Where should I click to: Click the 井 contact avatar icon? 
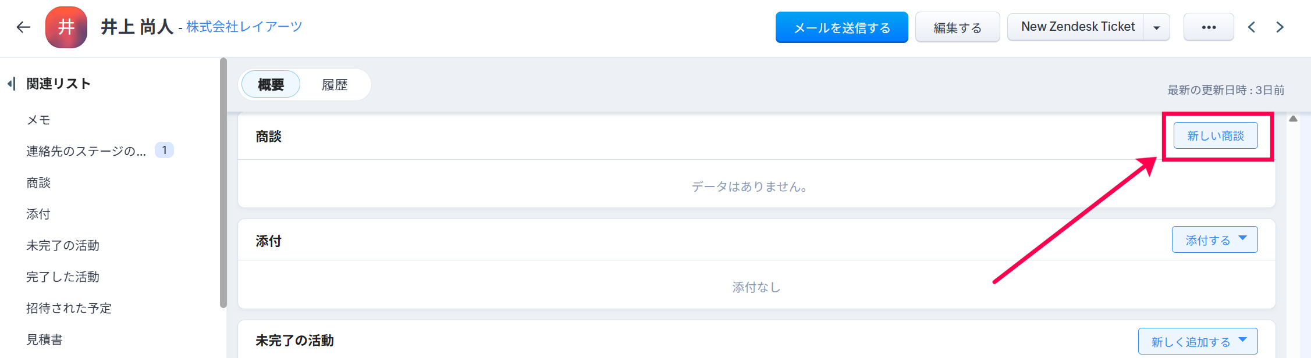[66, 27]
